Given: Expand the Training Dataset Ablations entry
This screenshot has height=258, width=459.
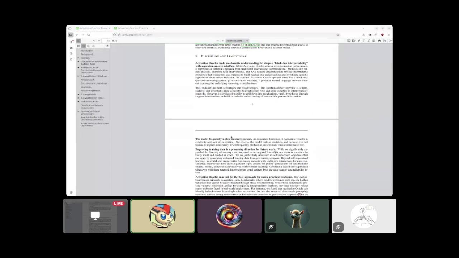Looking at the screenshot, I should [78, 76].
